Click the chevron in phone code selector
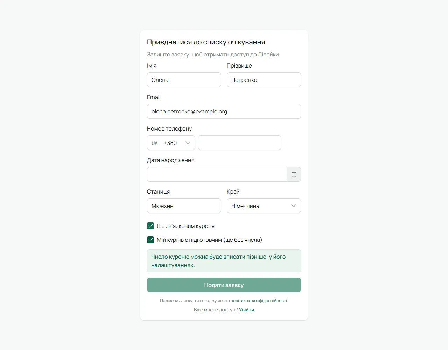 click(188, 143)
